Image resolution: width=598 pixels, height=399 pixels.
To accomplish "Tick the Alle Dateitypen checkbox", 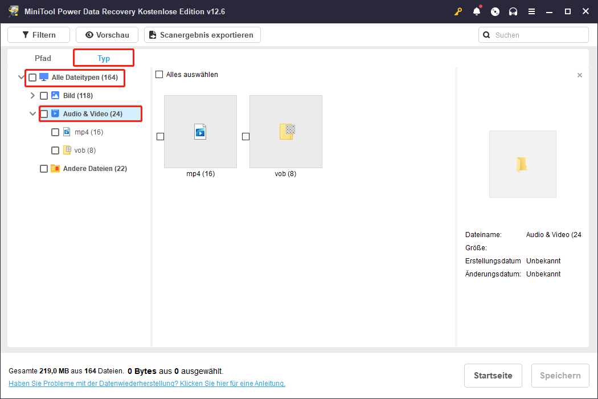I will 32,78.
